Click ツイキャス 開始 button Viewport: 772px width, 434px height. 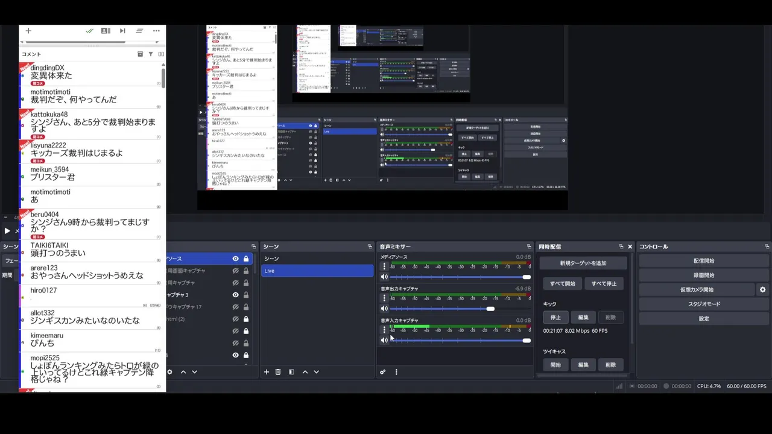tap(555, 365)
